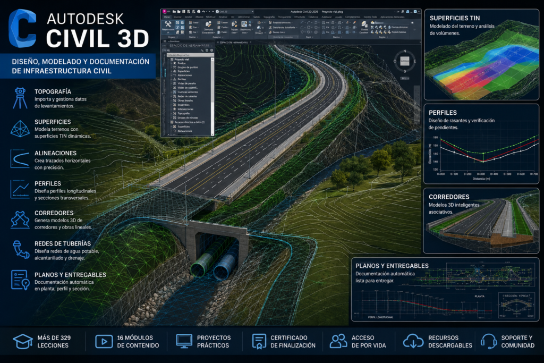
Task: Click the 'MÁS DE 329 LECCIONES' text
Action: click(54, 342)
